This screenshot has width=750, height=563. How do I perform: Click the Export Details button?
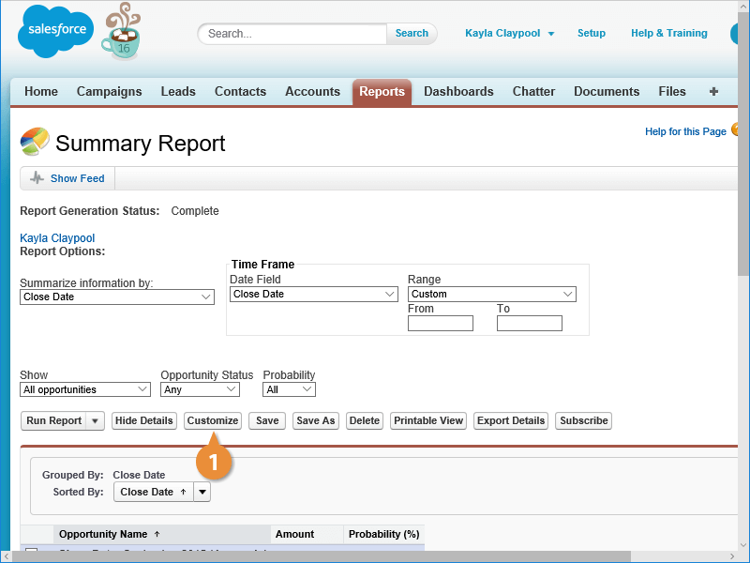coord(511,420)
